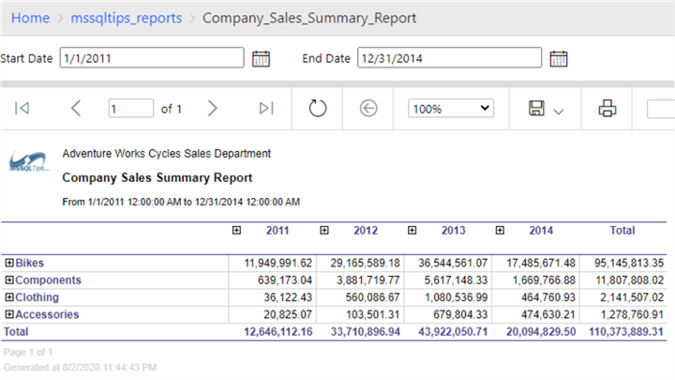Expand the Accessories category row
The width and height of the screenshot is (675, 380).
(9, 314)
